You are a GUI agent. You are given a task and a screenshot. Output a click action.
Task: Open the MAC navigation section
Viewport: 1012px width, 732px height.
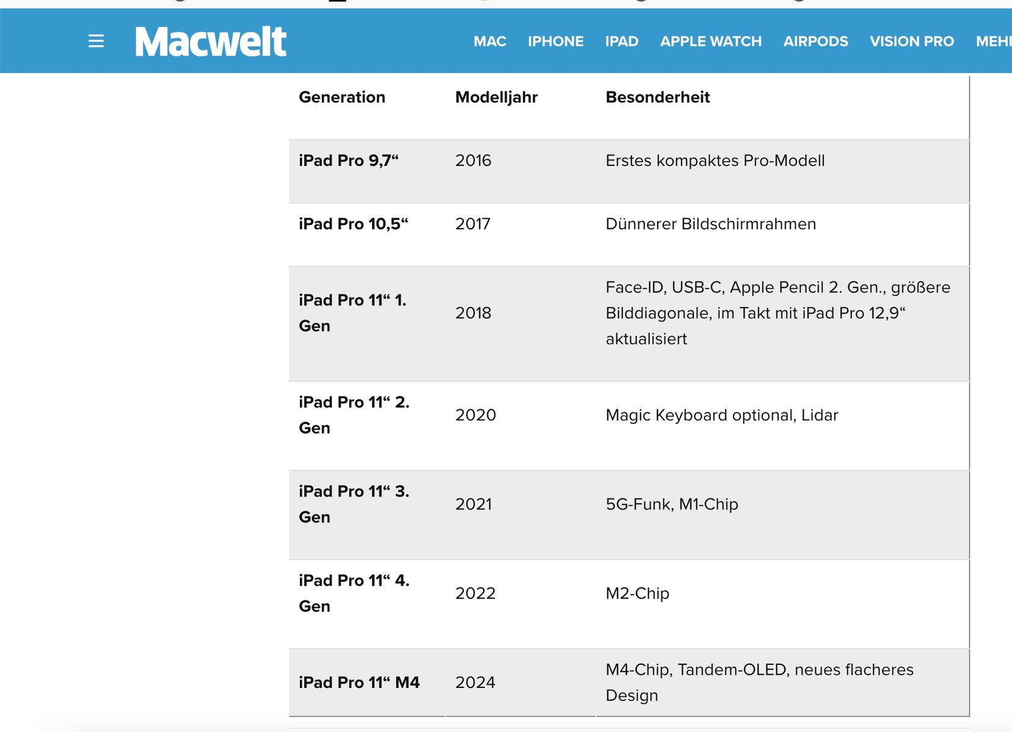pyautogui.click(x=490, y=41)
